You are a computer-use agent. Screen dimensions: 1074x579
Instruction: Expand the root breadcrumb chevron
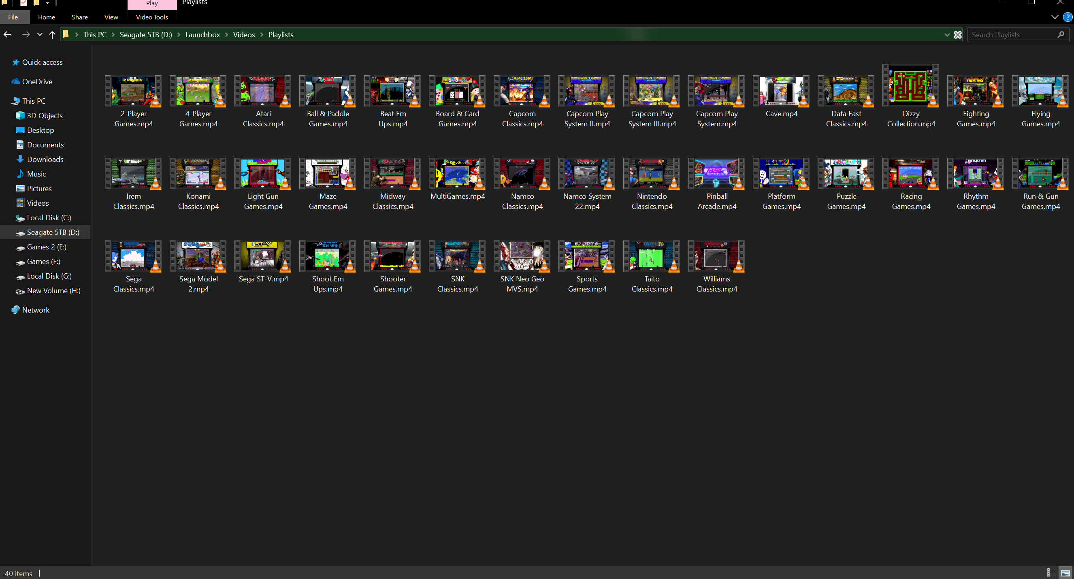tap(76, 34)
